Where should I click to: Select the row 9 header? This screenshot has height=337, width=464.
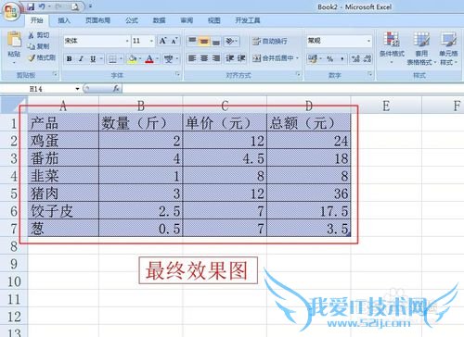[14, 264]
